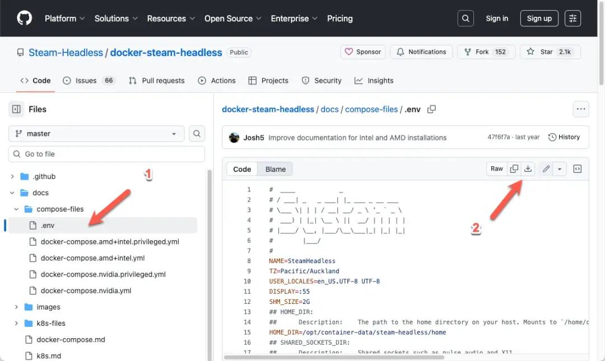
Task: Sign up for a GitHub account
Action: [x=539, y=18]
